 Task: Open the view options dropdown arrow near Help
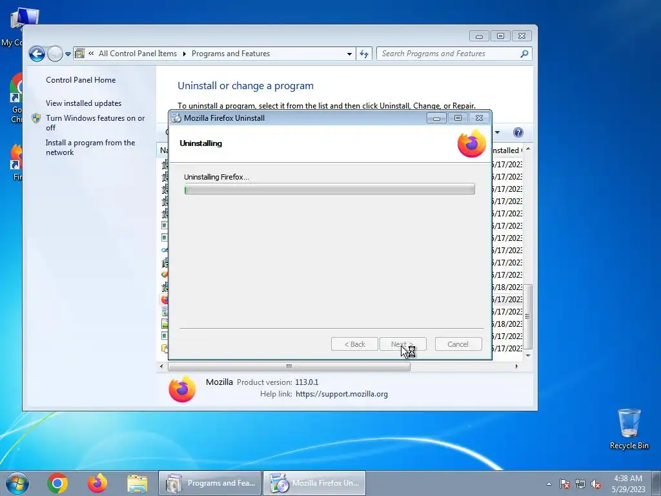pos(498,132)
